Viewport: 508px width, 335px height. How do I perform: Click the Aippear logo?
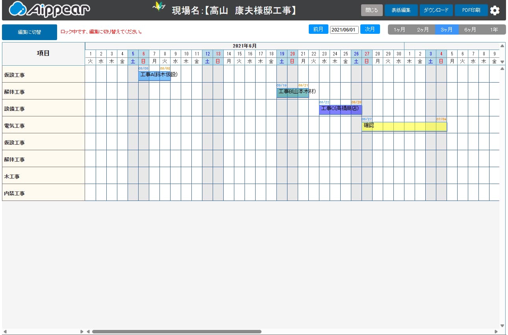click(x=49, y=10)
